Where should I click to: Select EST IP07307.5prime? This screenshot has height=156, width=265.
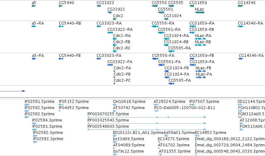click(204, 102)
